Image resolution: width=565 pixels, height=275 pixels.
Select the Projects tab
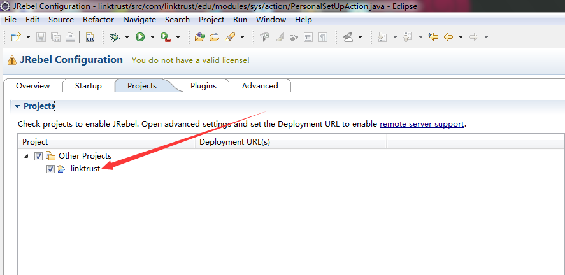(142, 86)
